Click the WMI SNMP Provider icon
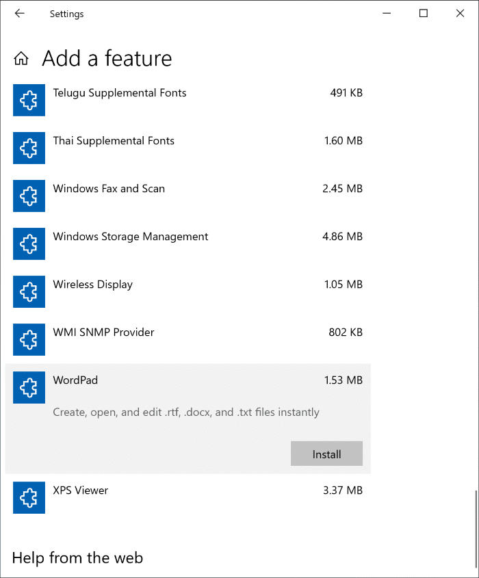479x578 pixels. (29, 339)
